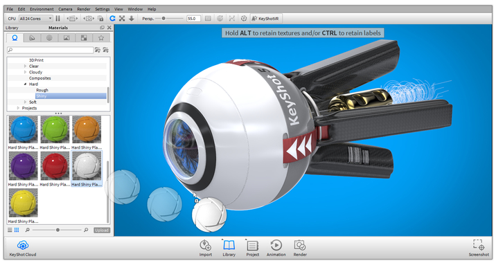Click the NURBS crossed-lines toolbar icon
The width and height of the screenshot is (496, 263).
(231, 19)
